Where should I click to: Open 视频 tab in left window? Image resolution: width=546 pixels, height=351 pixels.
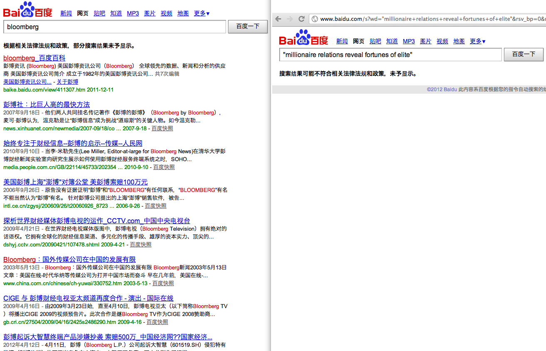point(166,13)
